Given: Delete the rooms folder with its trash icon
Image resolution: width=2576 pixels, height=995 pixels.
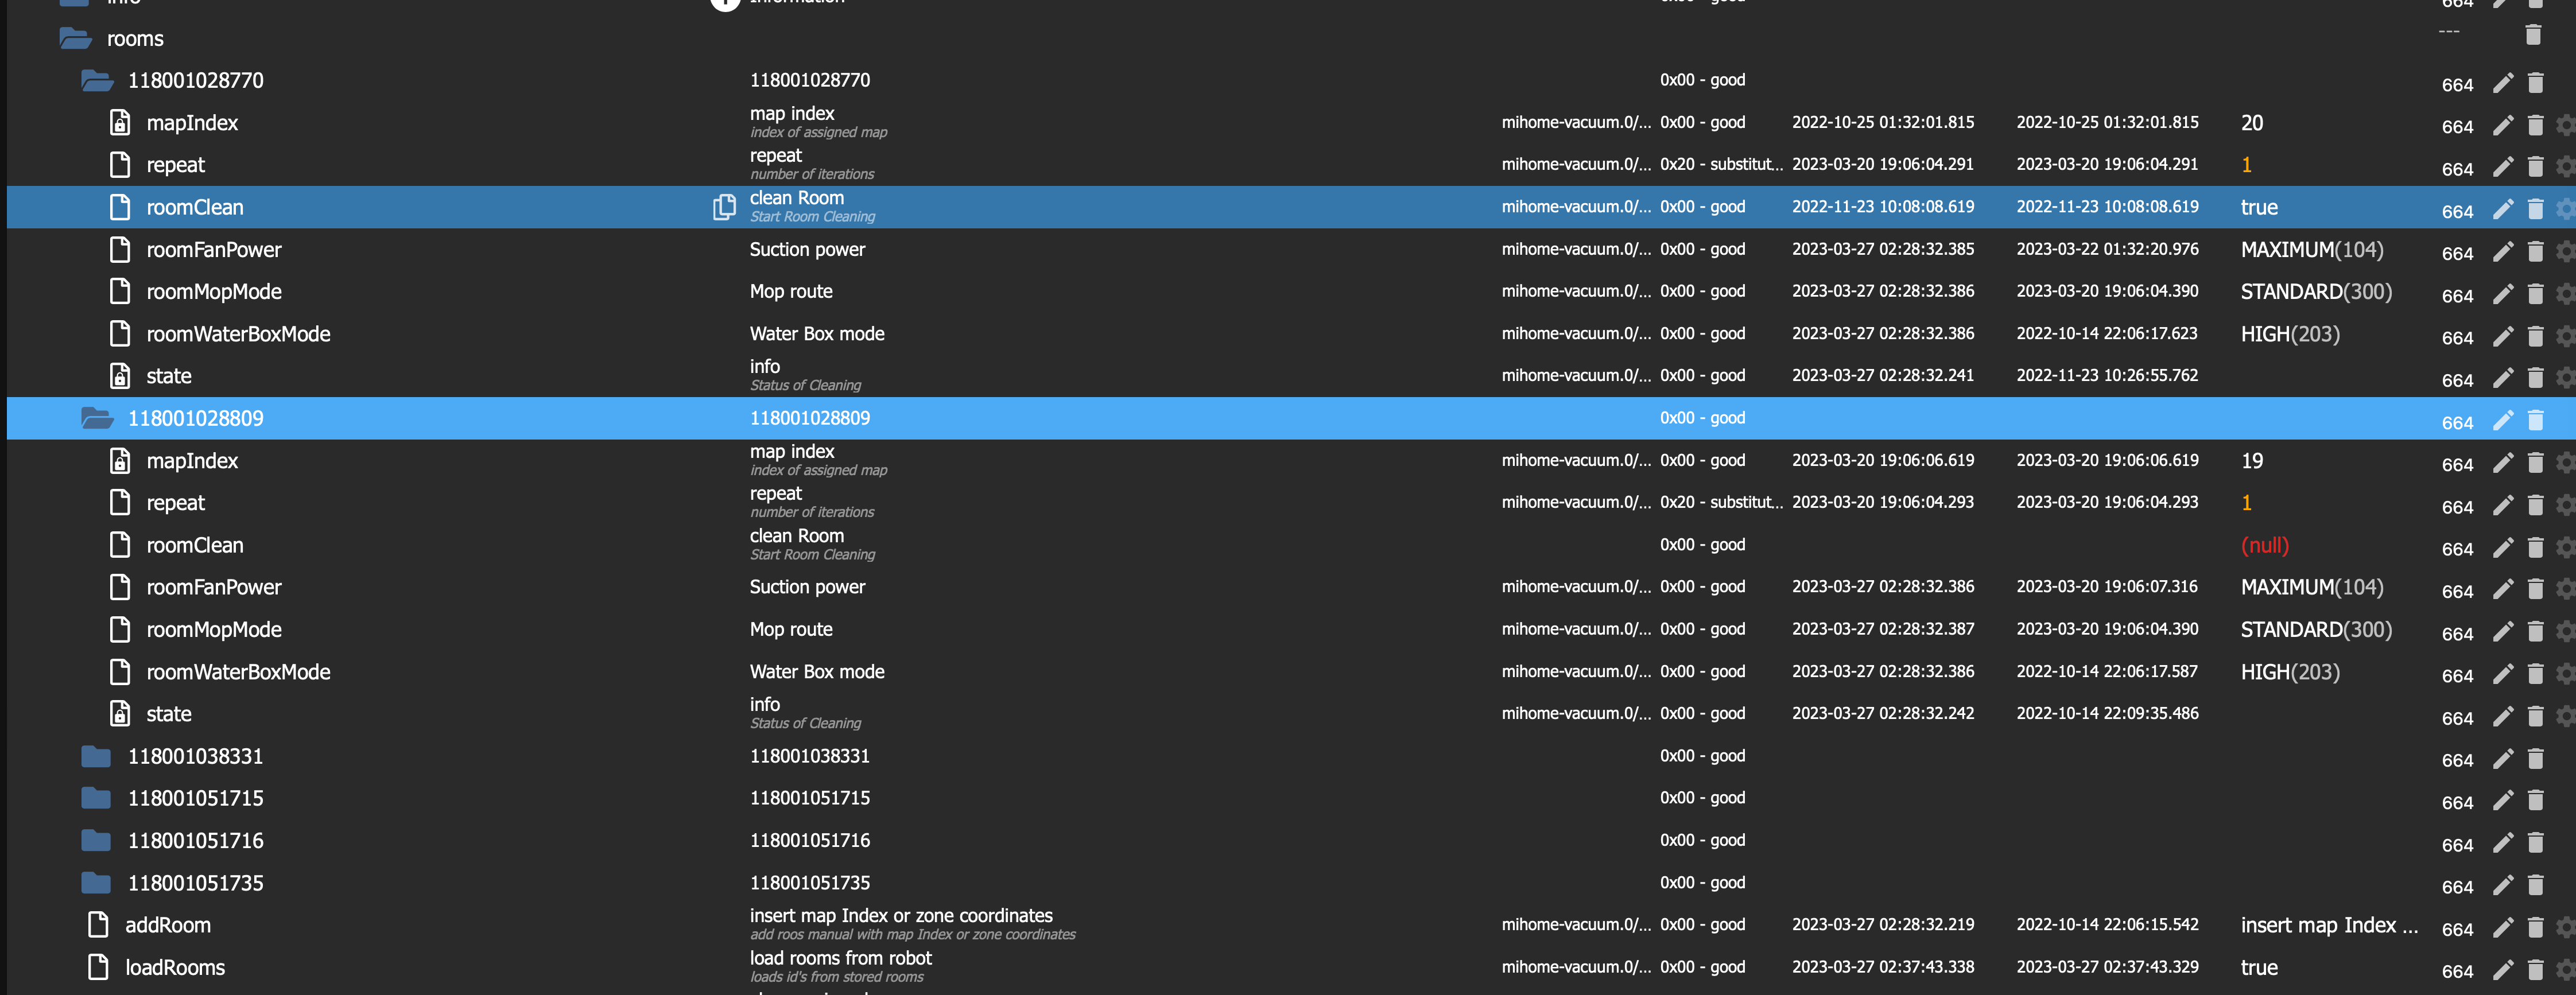Looking at the screenshot, I should tap(2533, 36).
